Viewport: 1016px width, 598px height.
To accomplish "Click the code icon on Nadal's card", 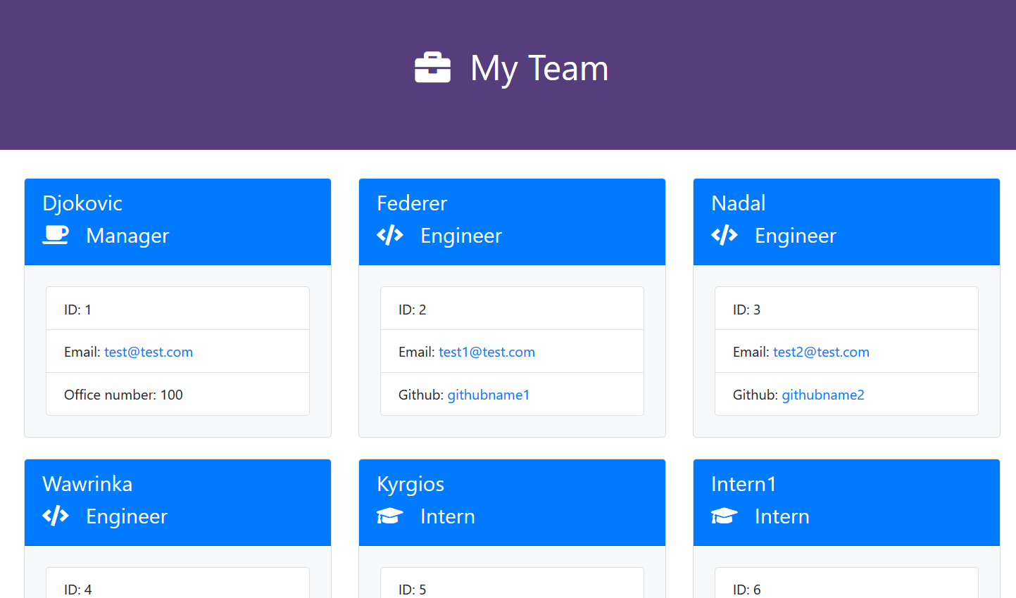I will click(725, 235).
